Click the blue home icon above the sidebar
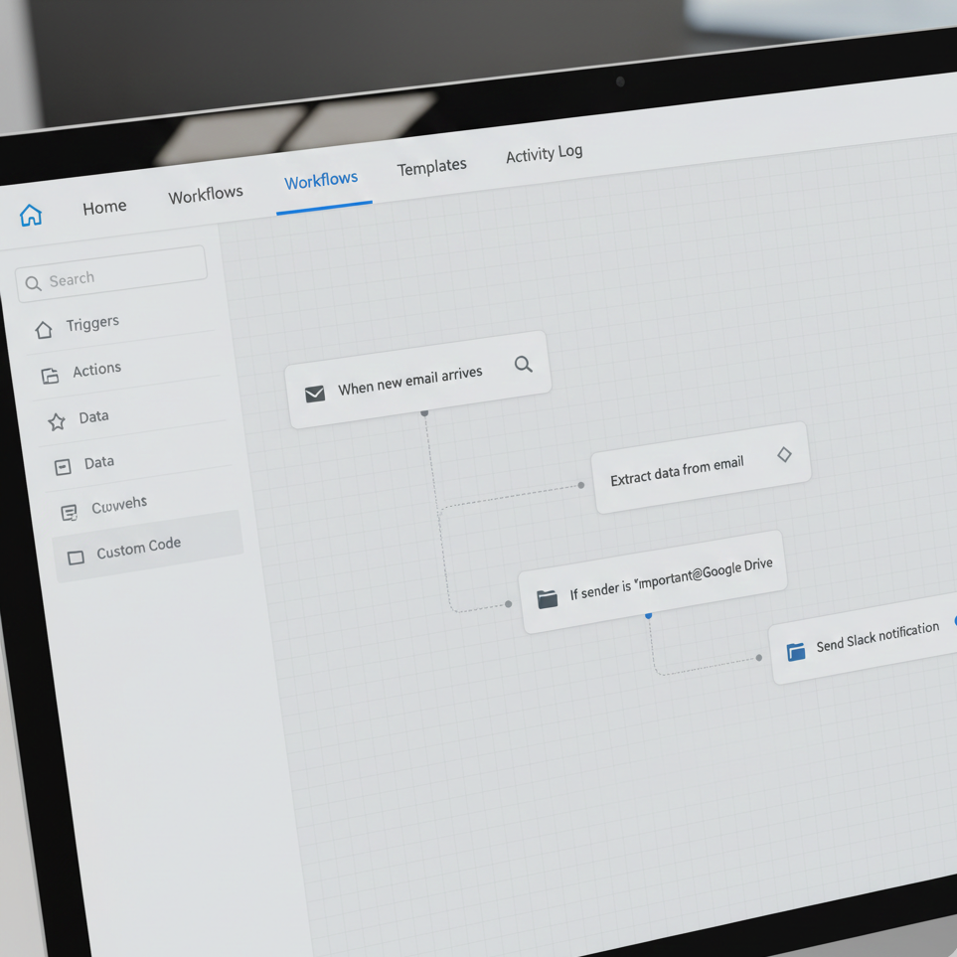This screenshot has width=957, height=957. point(31,214)
